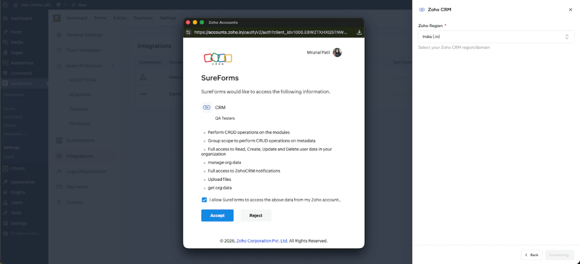
Task: Click Mrunal Patil's profile avatar
Action: click(x=338, y=53)
